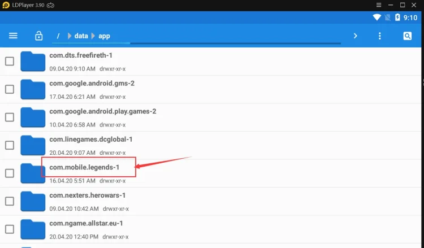Click the forward chevron in toolbar

(x=356, y=36)
